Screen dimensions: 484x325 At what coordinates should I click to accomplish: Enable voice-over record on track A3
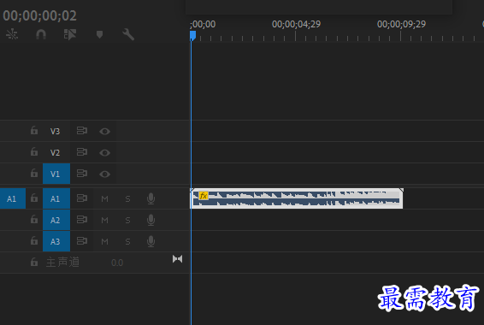[151, 241]
